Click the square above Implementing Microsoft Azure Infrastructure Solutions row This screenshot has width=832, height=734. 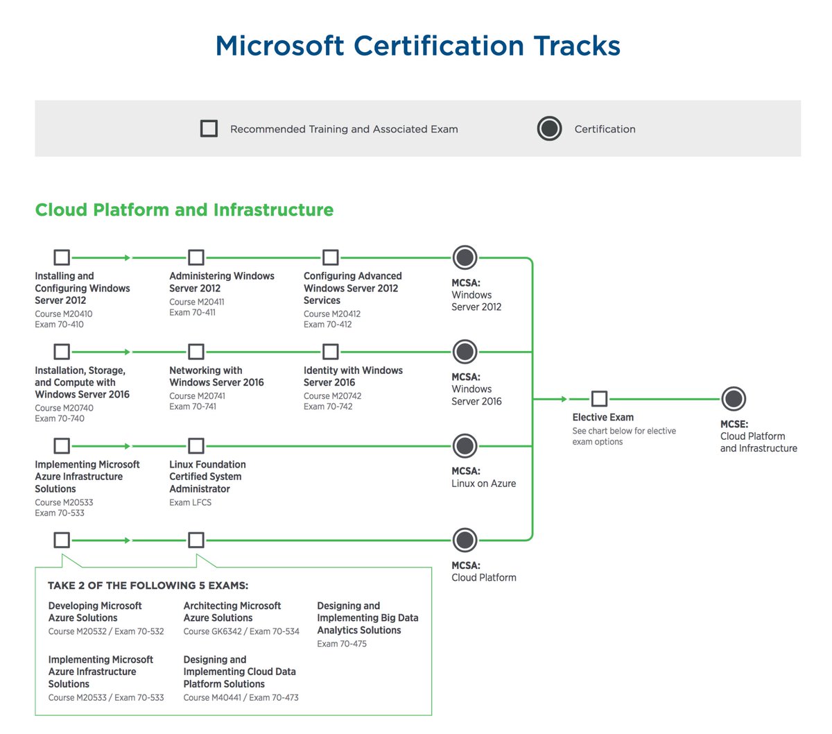[x=62, y=445]
